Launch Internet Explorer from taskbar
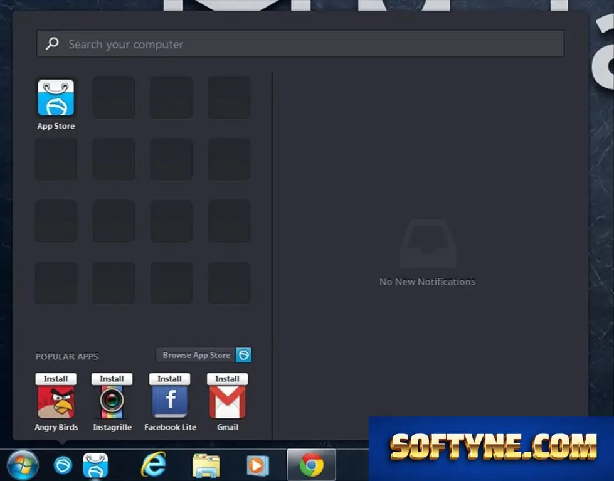 [x=154, y=465]
